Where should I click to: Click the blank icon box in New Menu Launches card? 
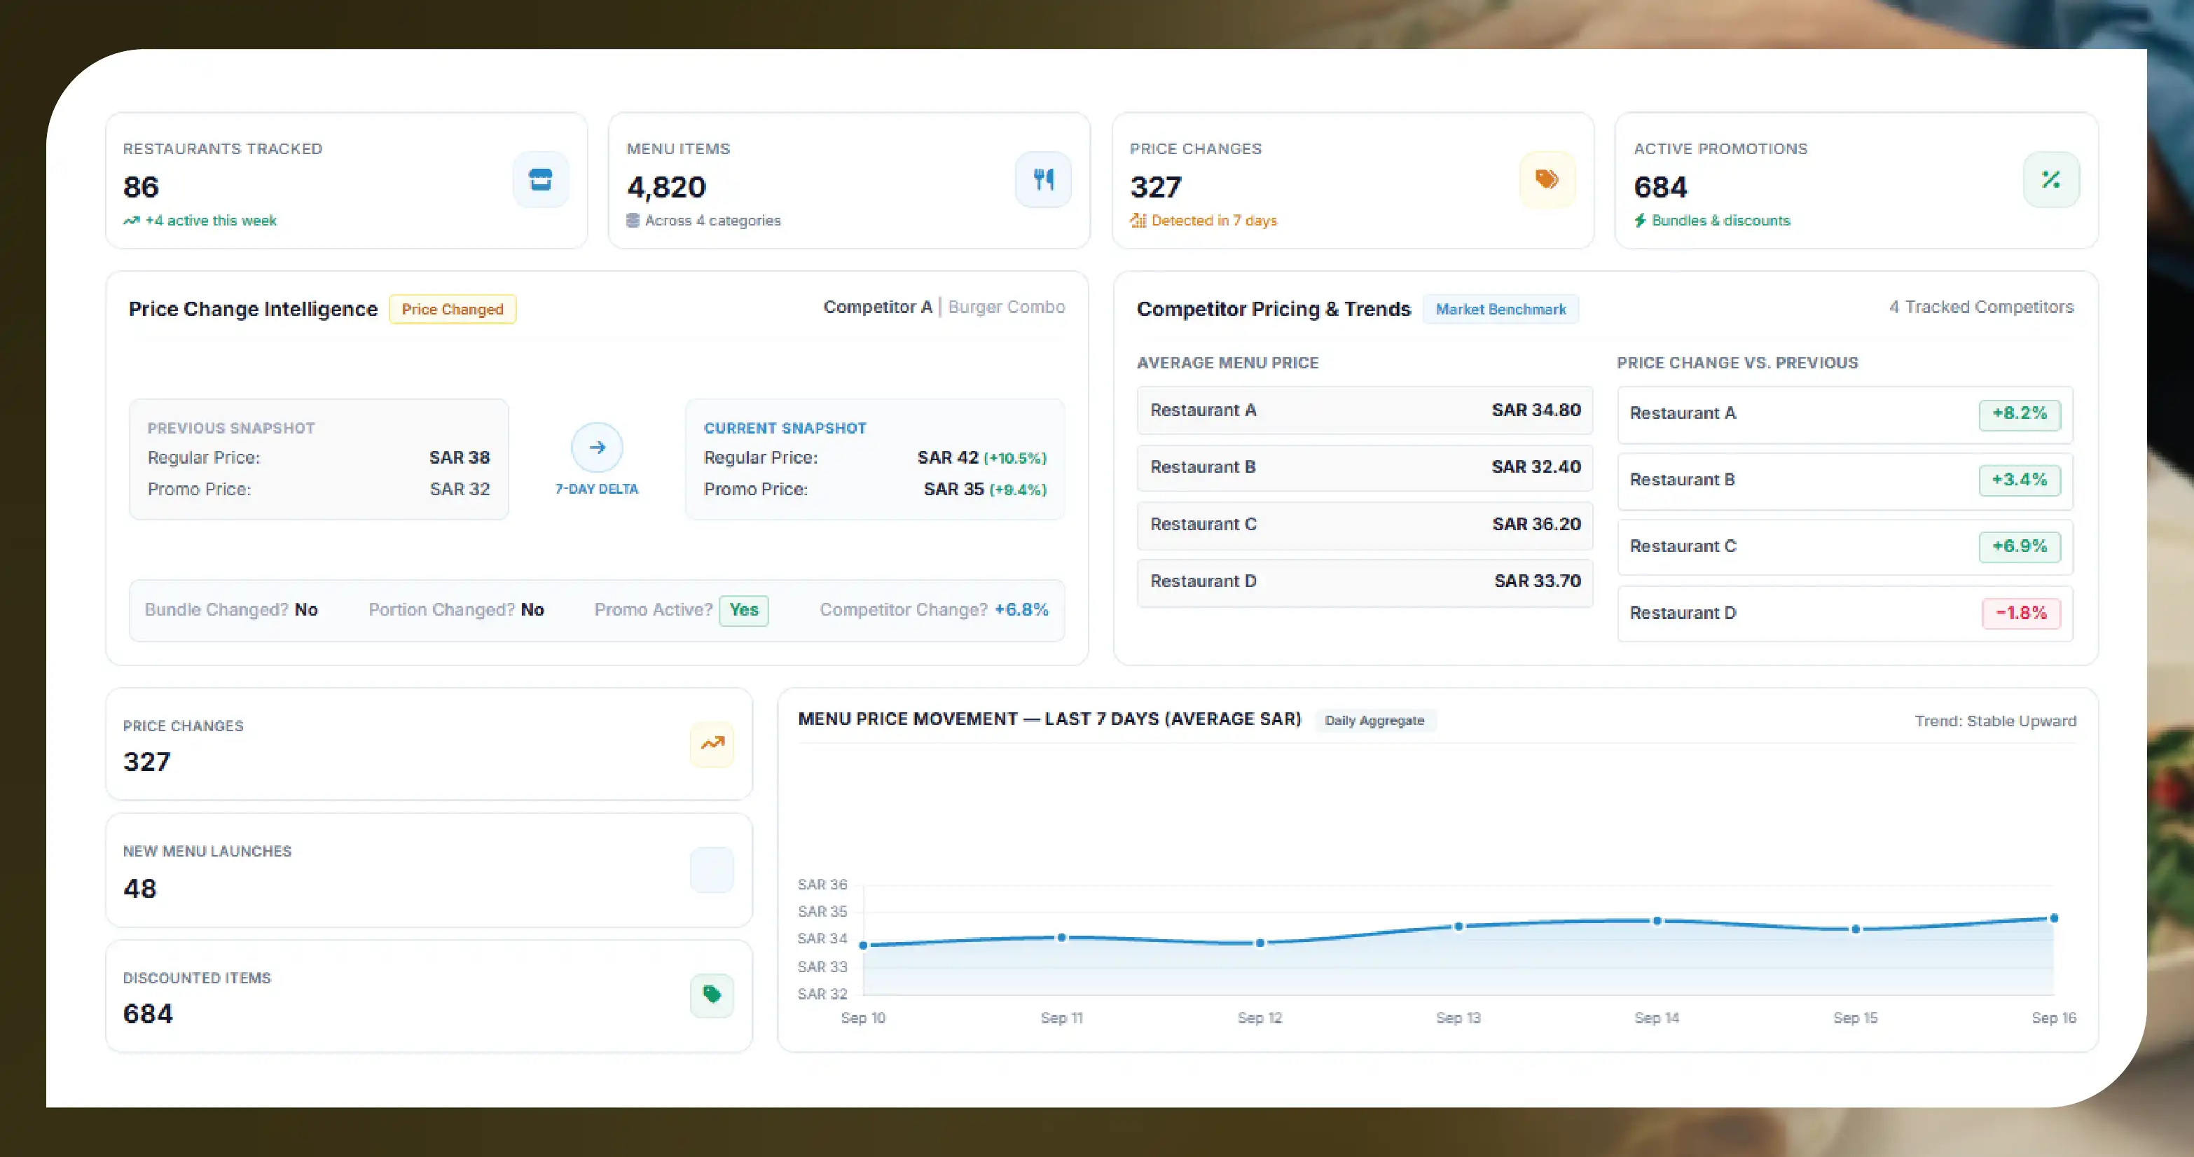[x=712, y=870]
